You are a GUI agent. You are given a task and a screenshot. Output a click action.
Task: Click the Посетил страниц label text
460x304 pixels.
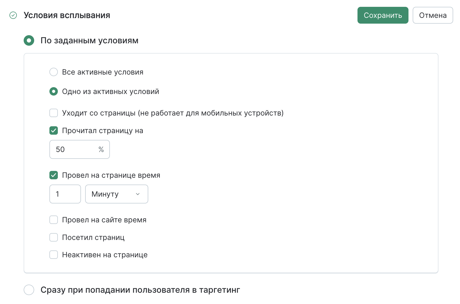tap(93, 237)
